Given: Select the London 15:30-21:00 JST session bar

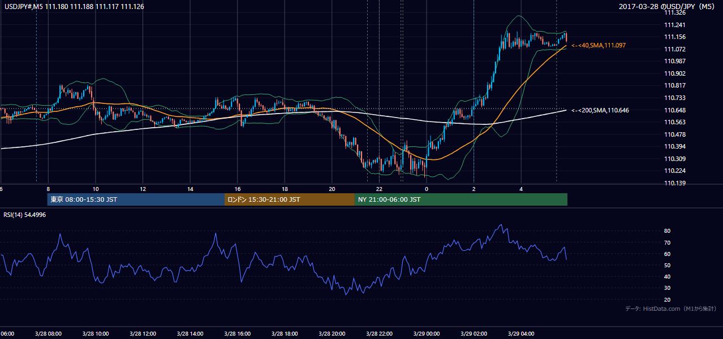Looking at the screenshot, I should [290, 199].
